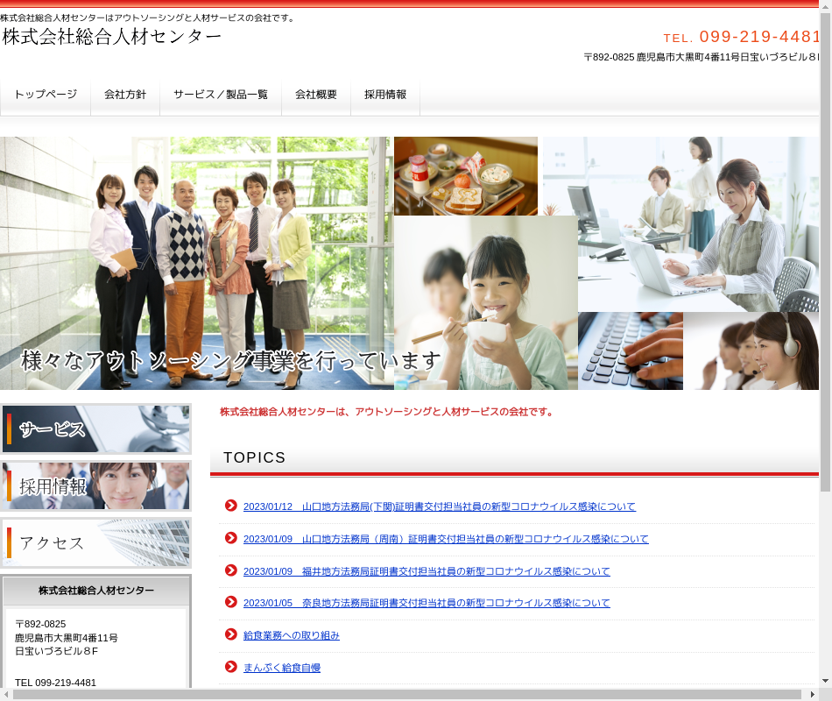832x701 pixels.
Task: Click the red arrow icon beside 山口地方法務局(下関) news
Action: pyautogui.click(x=231, y=506)
